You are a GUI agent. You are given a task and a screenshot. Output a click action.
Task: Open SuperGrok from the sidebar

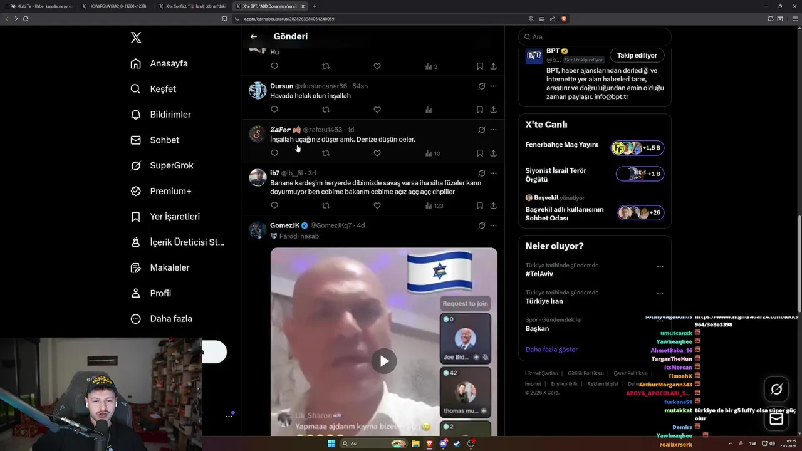[162, 165]
